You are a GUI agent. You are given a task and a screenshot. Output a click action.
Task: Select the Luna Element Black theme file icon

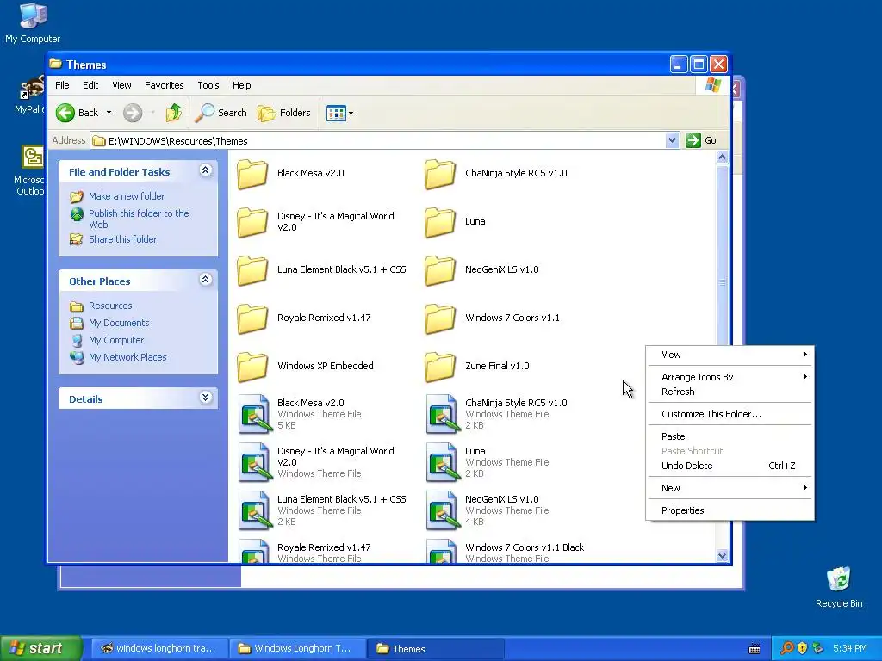pos(254,511)
